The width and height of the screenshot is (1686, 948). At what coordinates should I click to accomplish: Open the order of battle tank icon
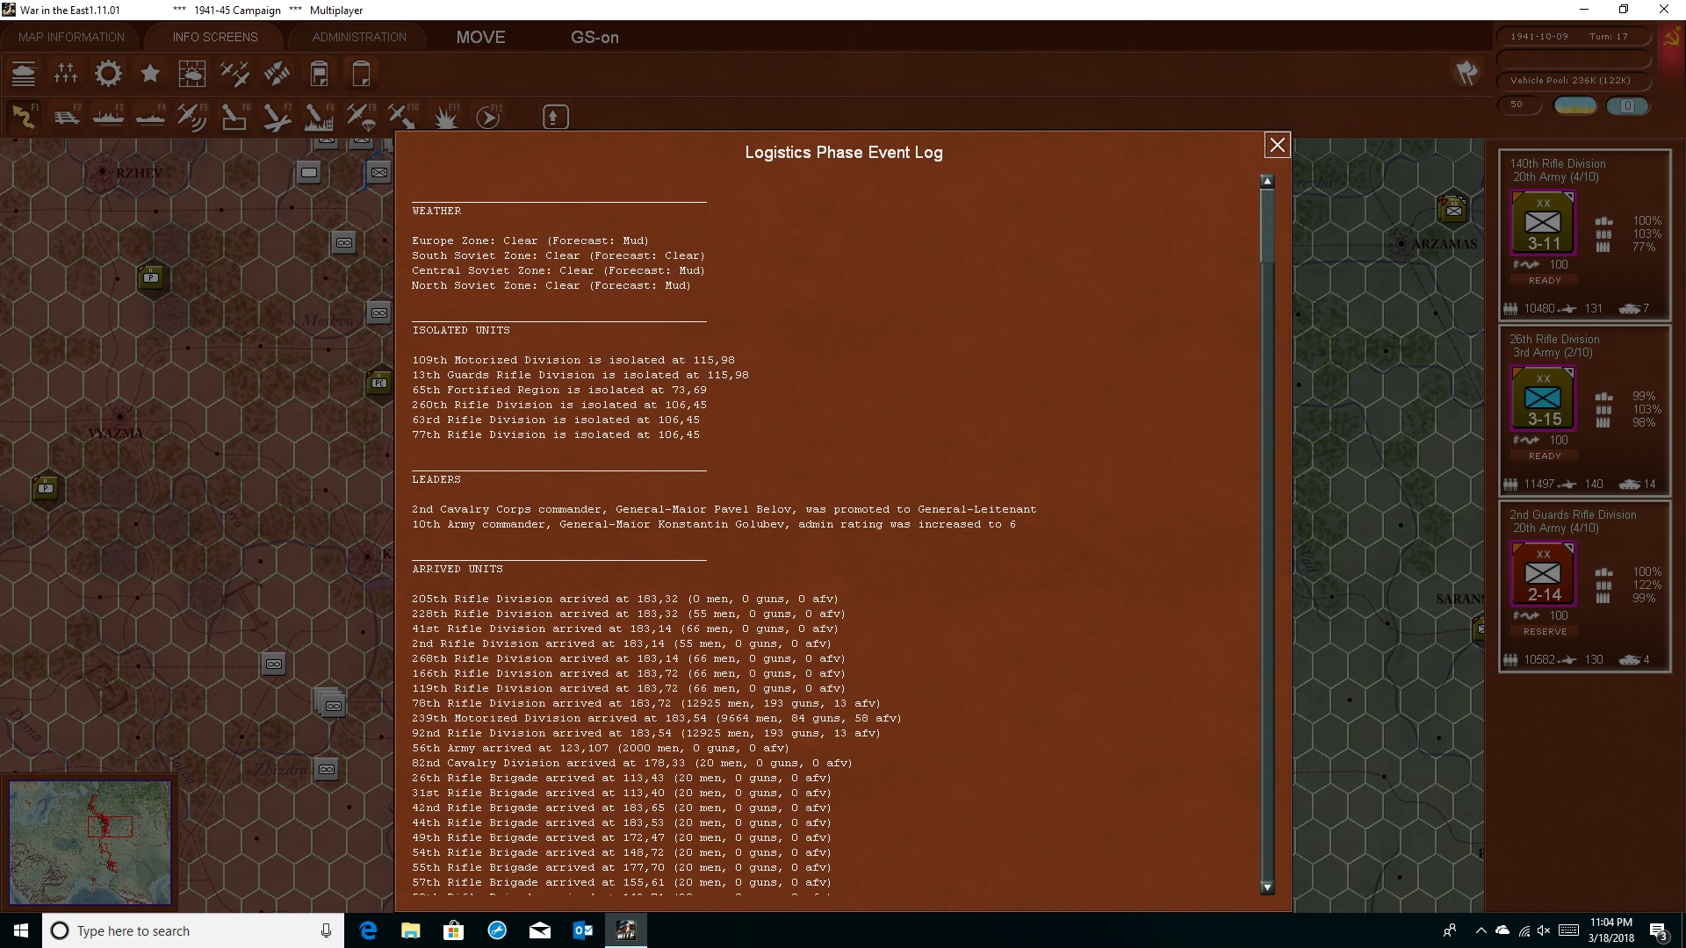click(x=24, y=74)
